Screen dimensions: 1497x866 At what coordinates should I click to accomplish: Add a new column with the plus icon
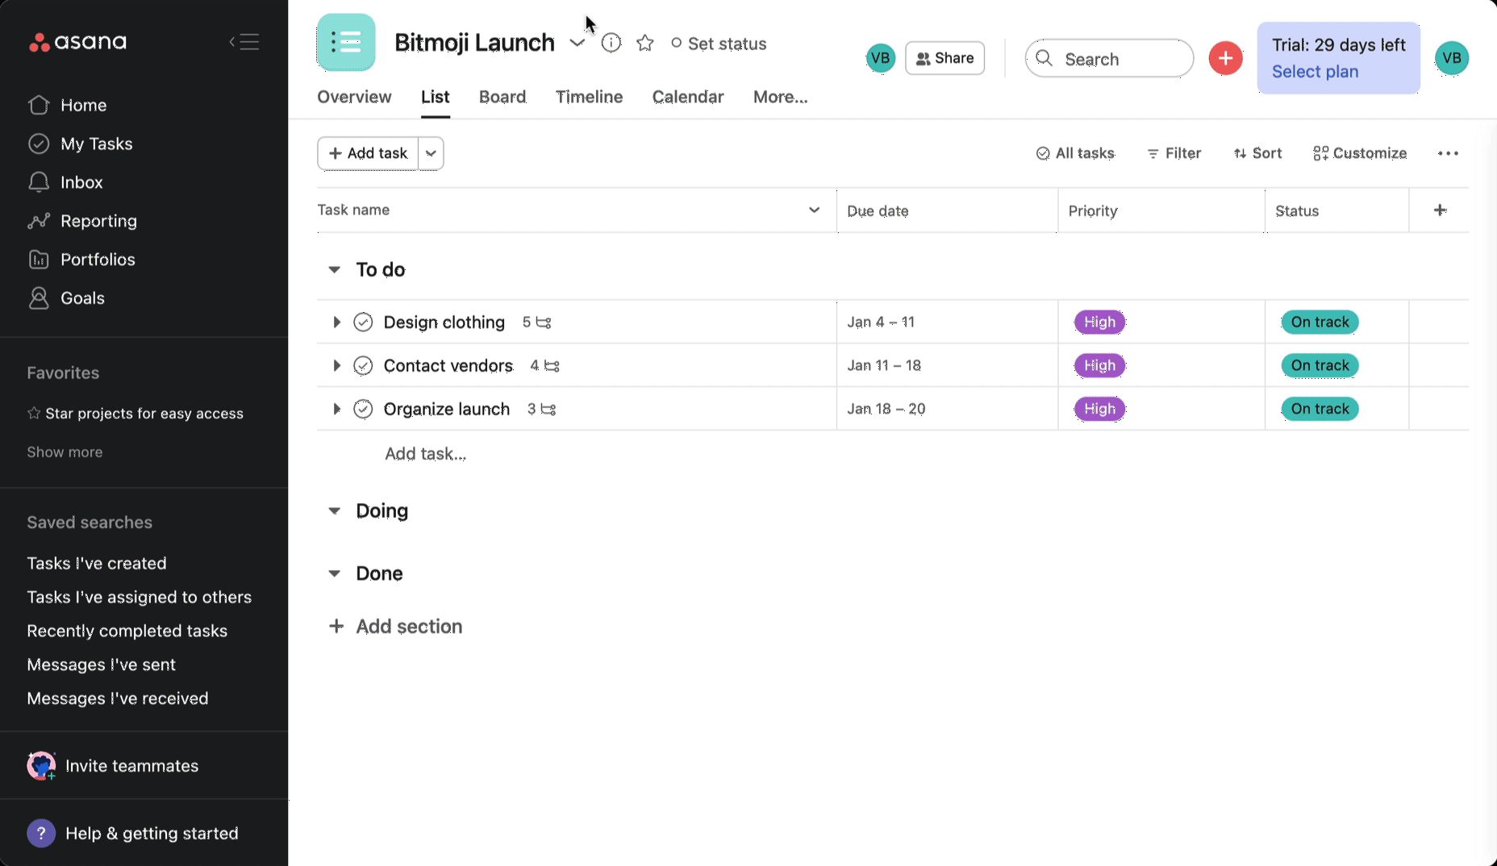coord(1440,210)
